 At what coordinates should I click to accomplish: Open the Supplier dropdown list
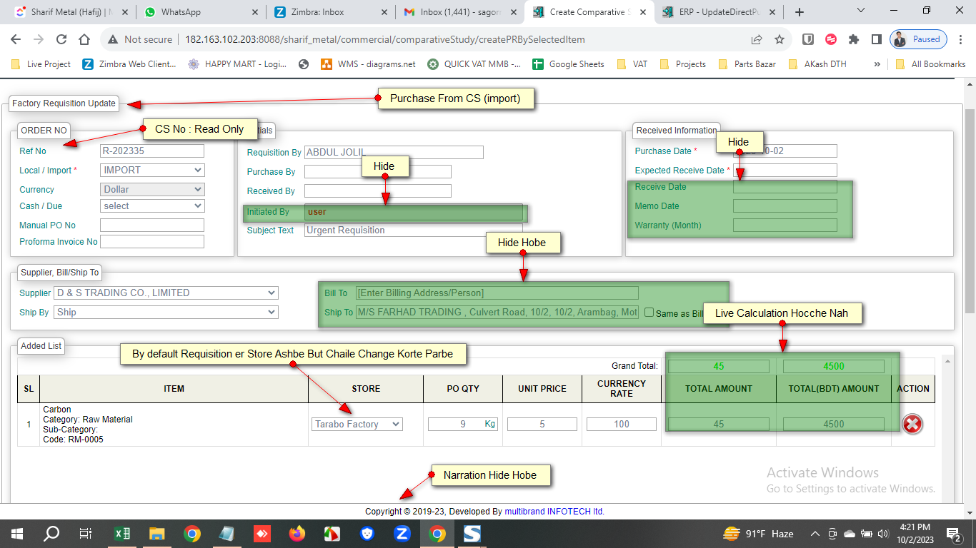[166, 293]
